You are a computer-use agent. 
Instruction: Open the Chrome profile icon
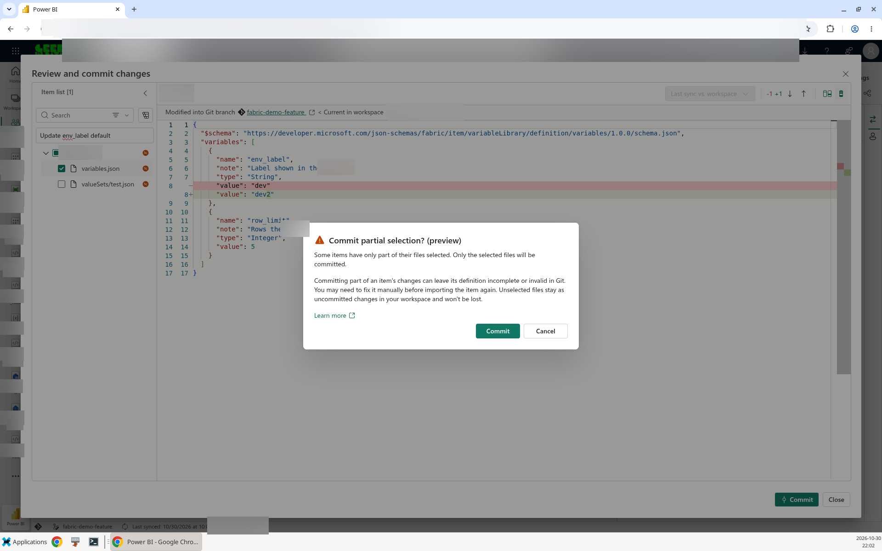[x=855, y=29]
